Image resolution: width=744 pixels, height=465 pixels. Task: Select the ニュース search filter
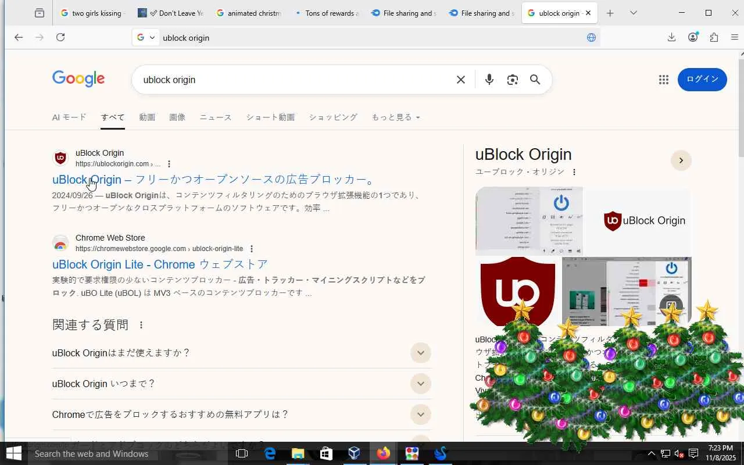216,117
